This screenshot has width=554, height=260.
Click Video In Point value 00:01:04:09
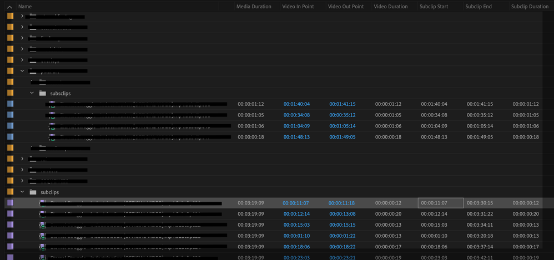click(x=296, y=126)
